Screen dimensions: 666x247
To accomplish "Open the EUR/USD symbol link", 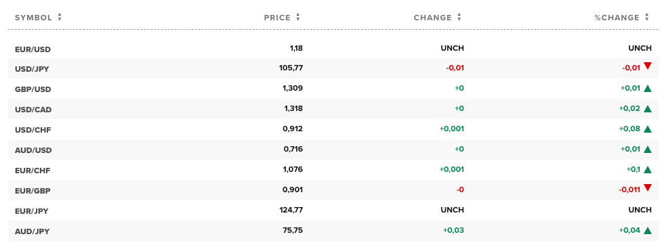I will tap(33, 49).
